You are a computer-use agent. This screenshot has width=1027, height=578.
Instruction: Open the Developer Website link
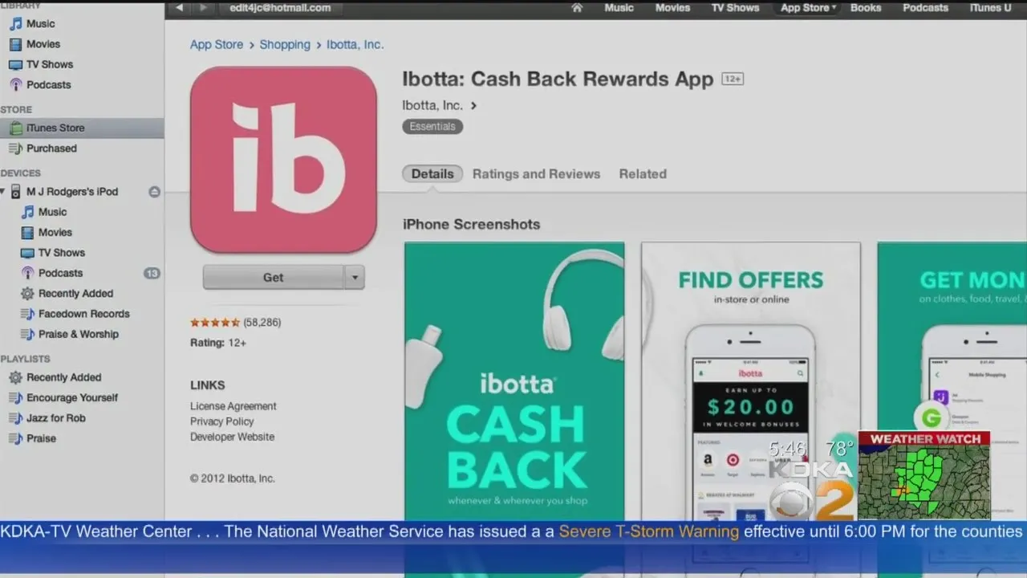[x=233, y=437]
